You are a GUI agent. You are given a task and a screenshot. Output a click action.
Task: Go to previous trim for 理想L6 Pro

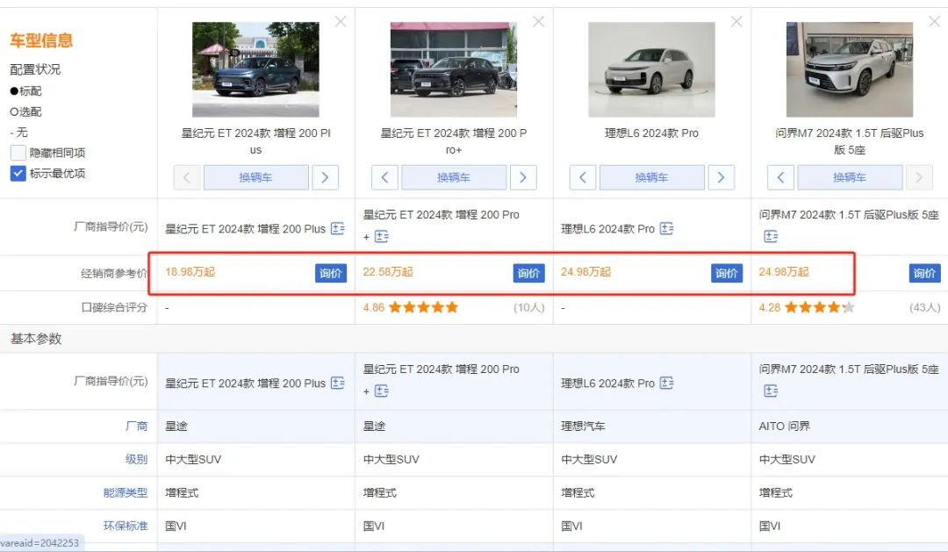[x=583, y=177]
